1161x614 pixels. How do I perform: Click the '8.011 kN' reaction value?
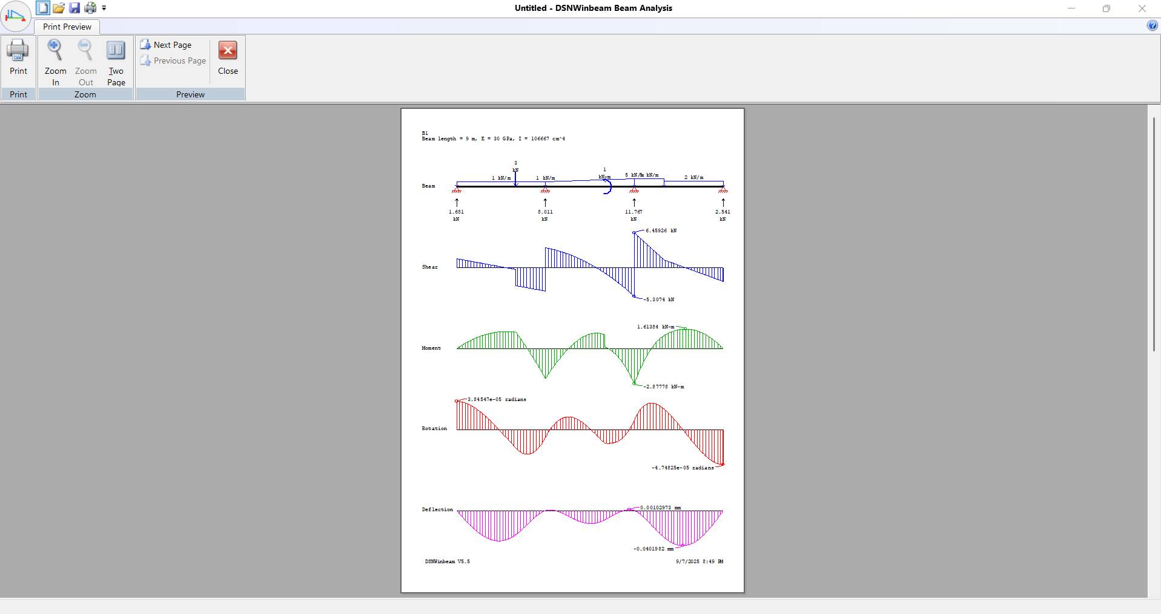pos(545,215)
